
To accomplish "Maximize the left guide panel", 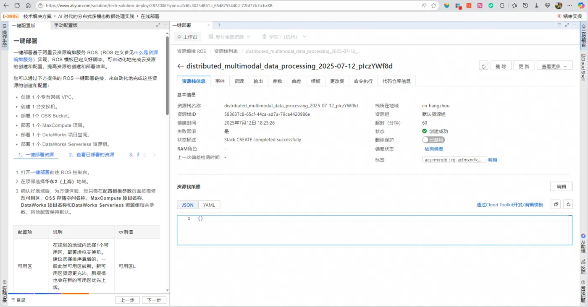I will pos(158,25).
